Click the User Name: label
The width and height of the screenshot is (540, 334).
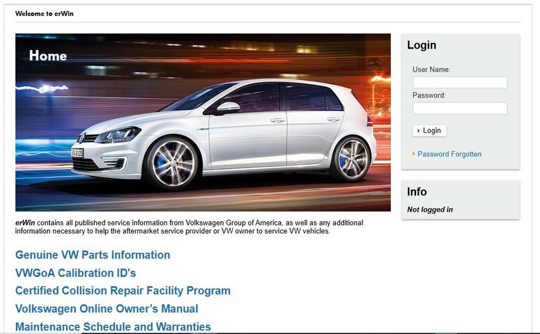[x=431, y=70]
